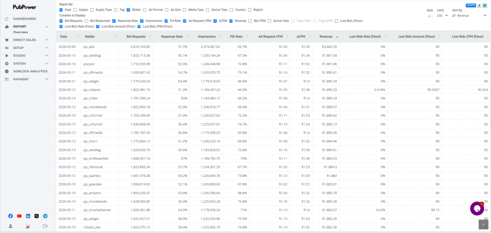The width and height of the screenshot is (491, 233).
Task: Click the logout icon in sidebar
Action: pyautogui.click(x=45, y=226)
